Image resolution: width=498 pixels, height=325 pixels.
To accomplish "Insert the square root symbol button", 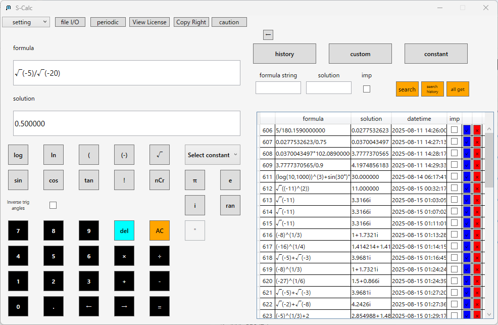I will coord(160,155).
